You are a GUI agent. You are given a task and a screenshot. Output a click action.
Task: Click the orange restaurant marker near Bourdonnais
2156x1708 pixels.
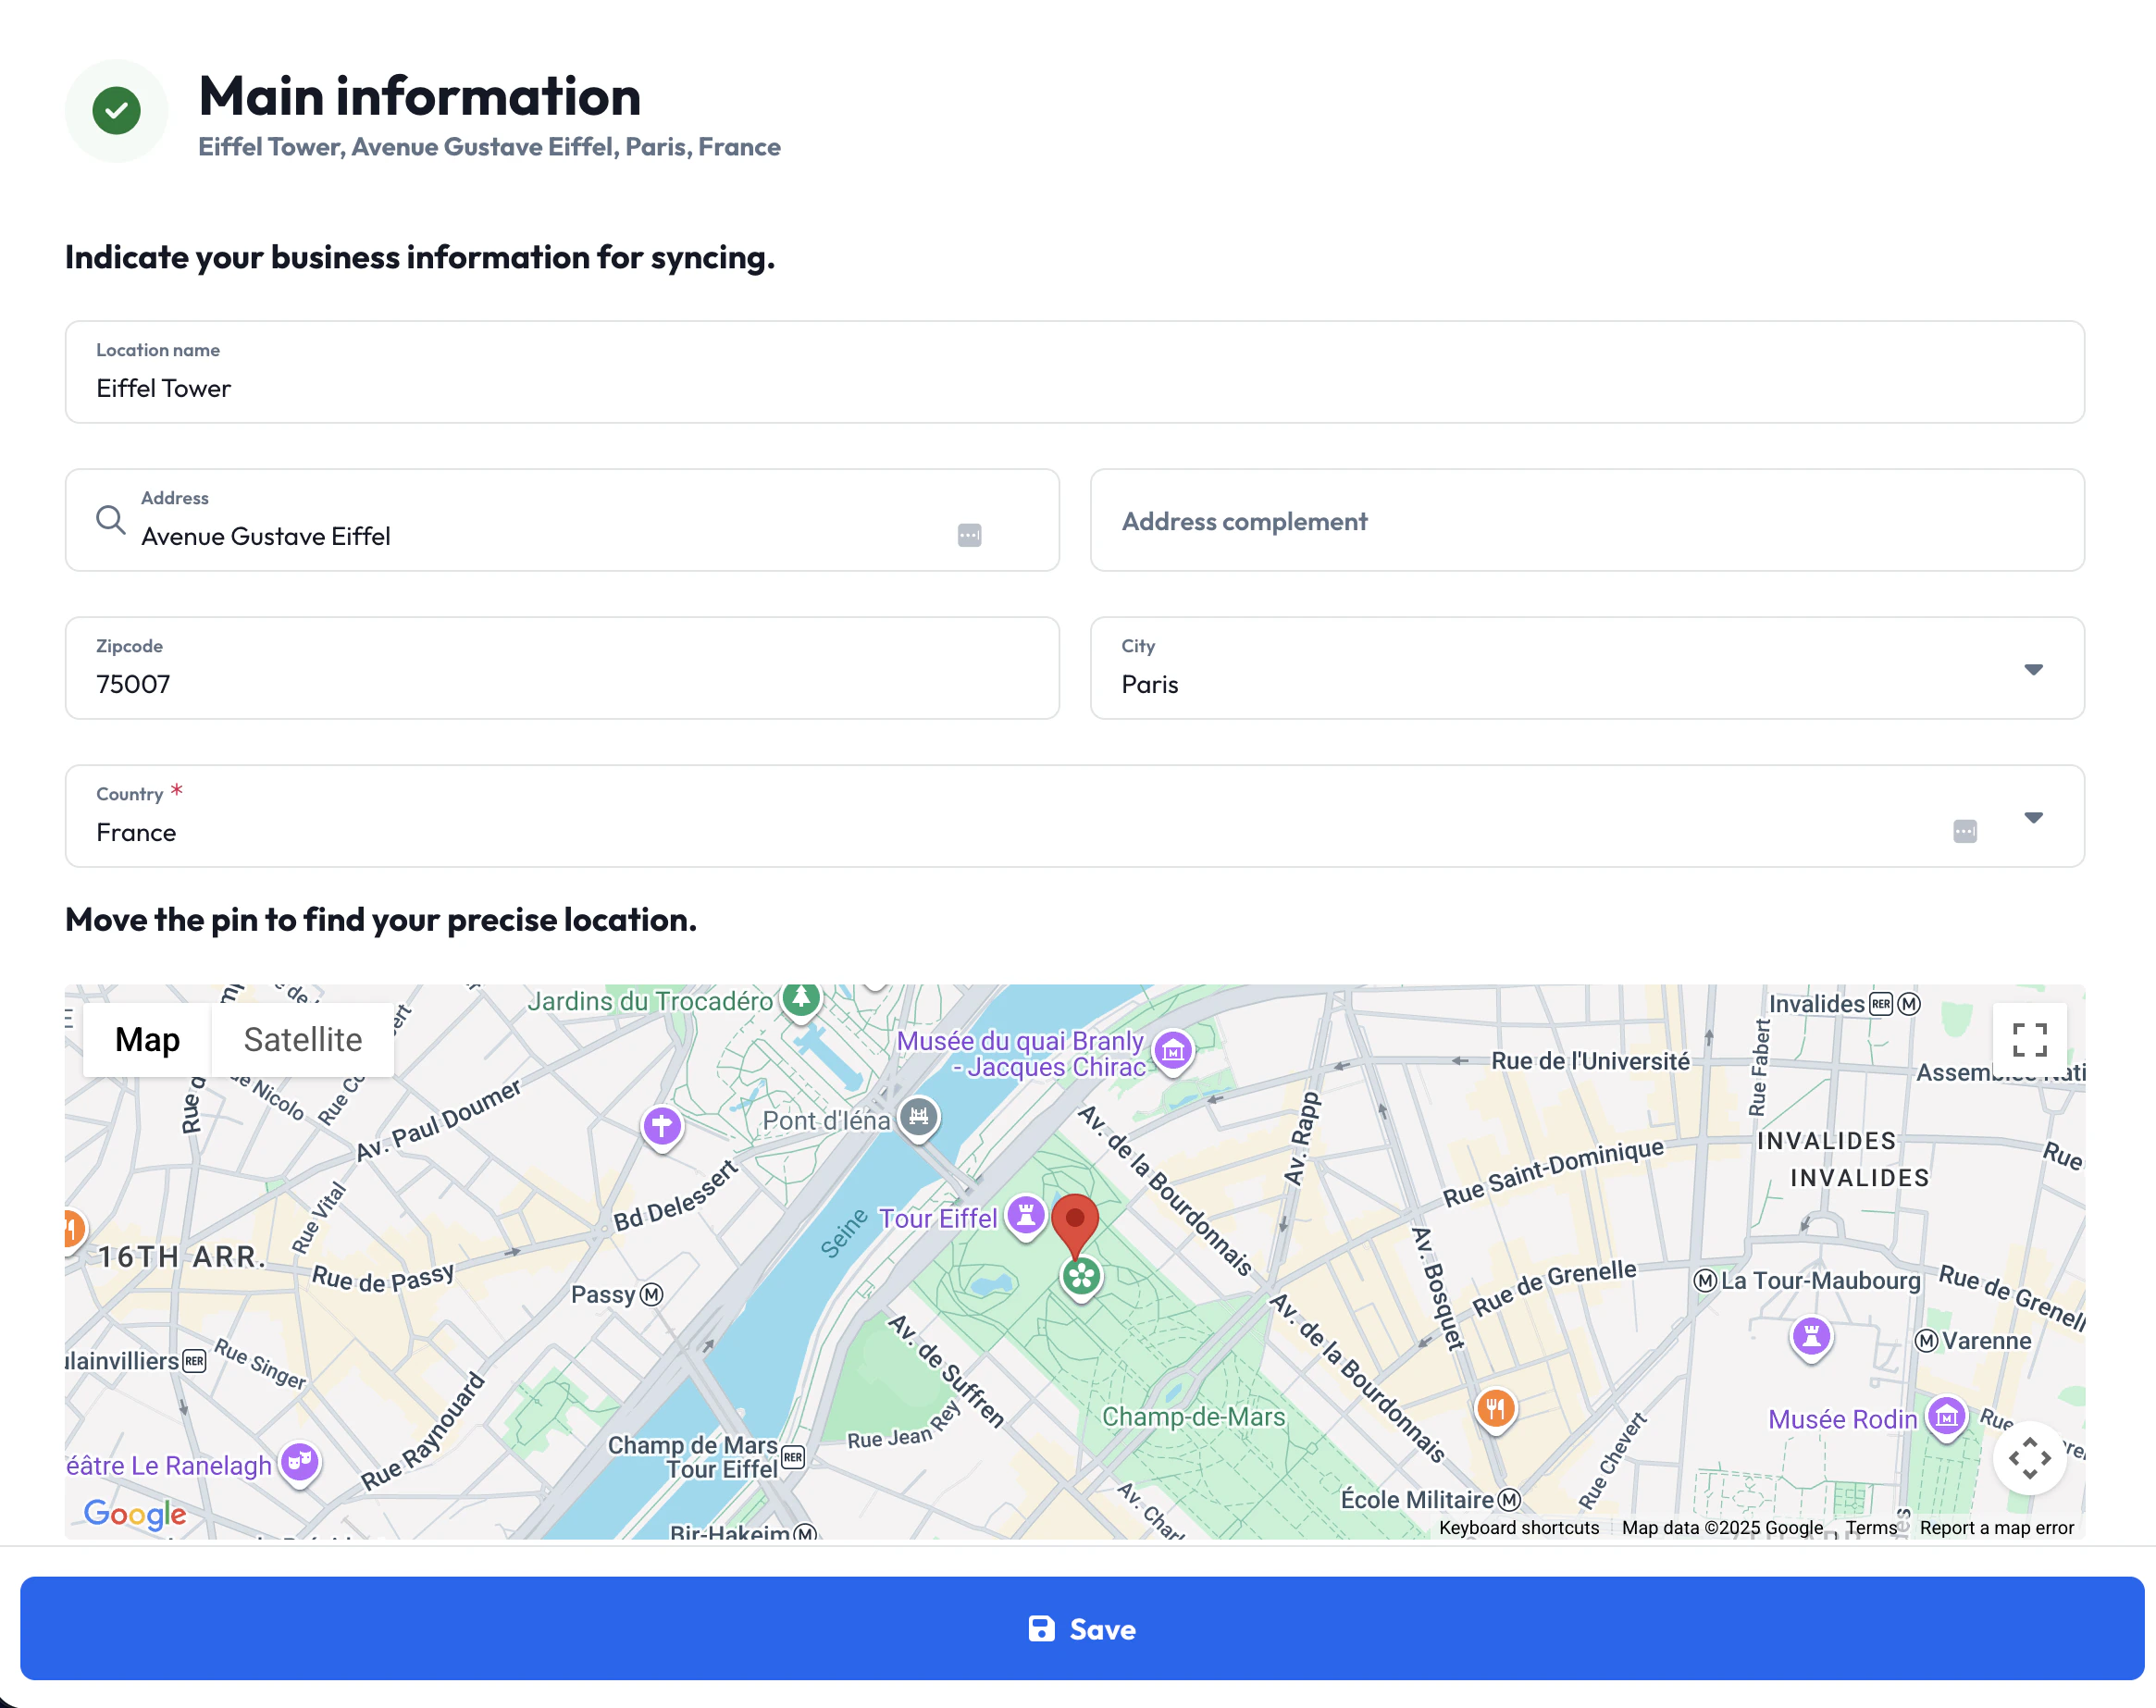click(1496, 1410)
